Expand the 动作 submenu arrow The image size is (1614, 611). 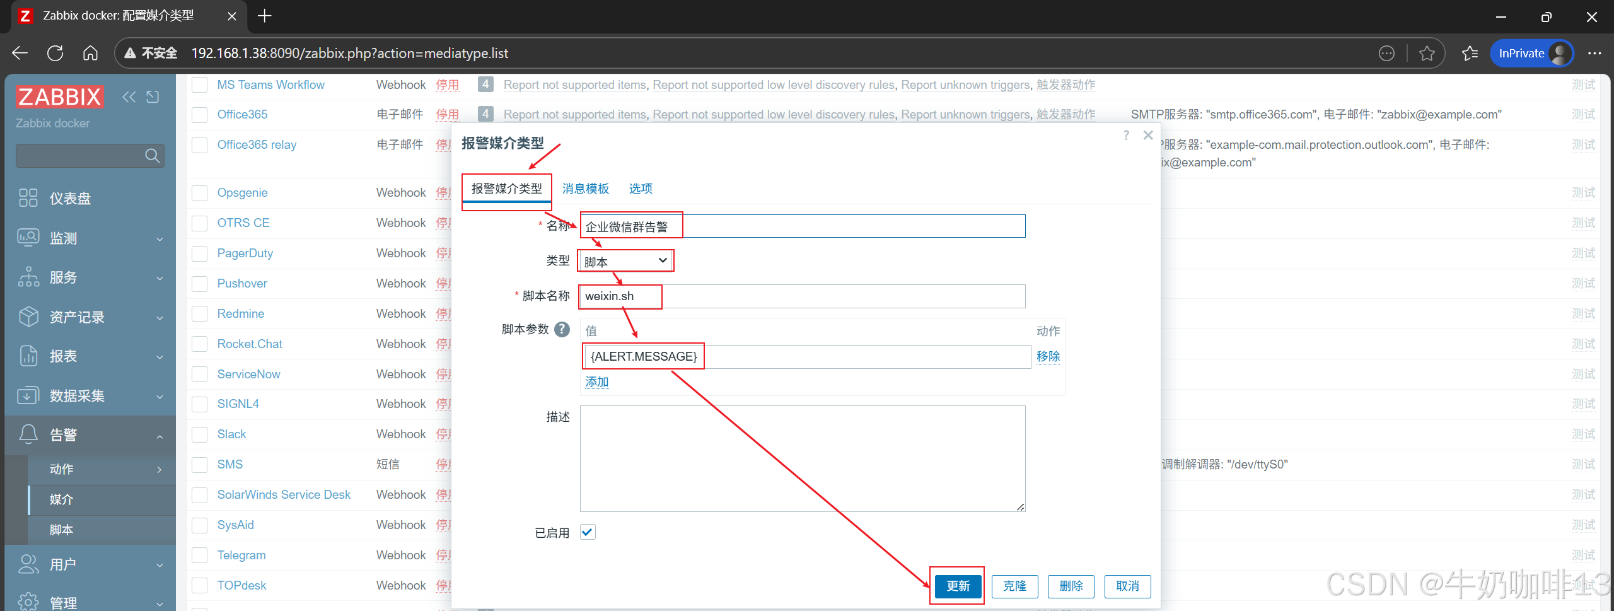pyautogui.click(x=160, y=470)
